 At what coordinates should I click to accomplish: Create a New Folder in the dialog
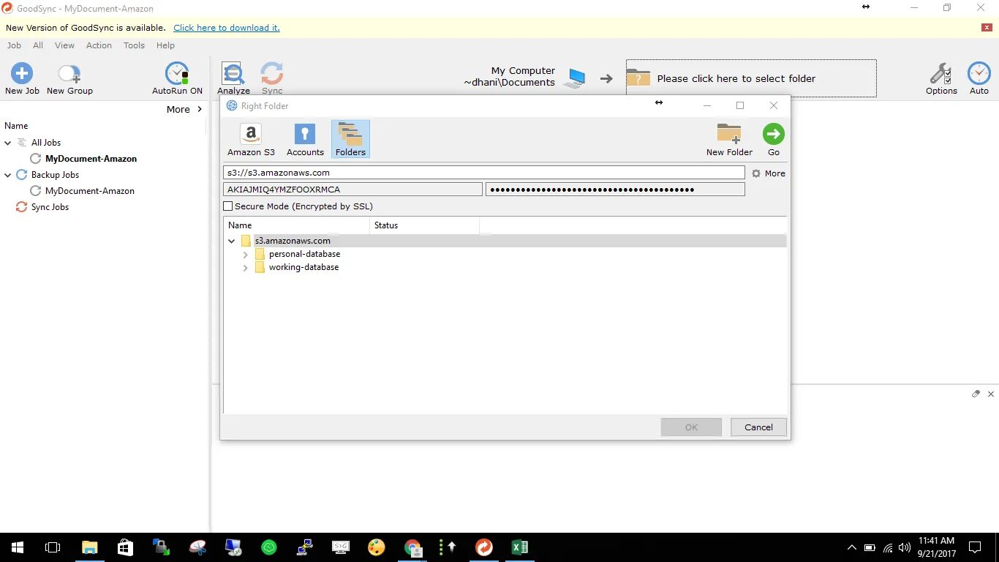coord(729,139)
